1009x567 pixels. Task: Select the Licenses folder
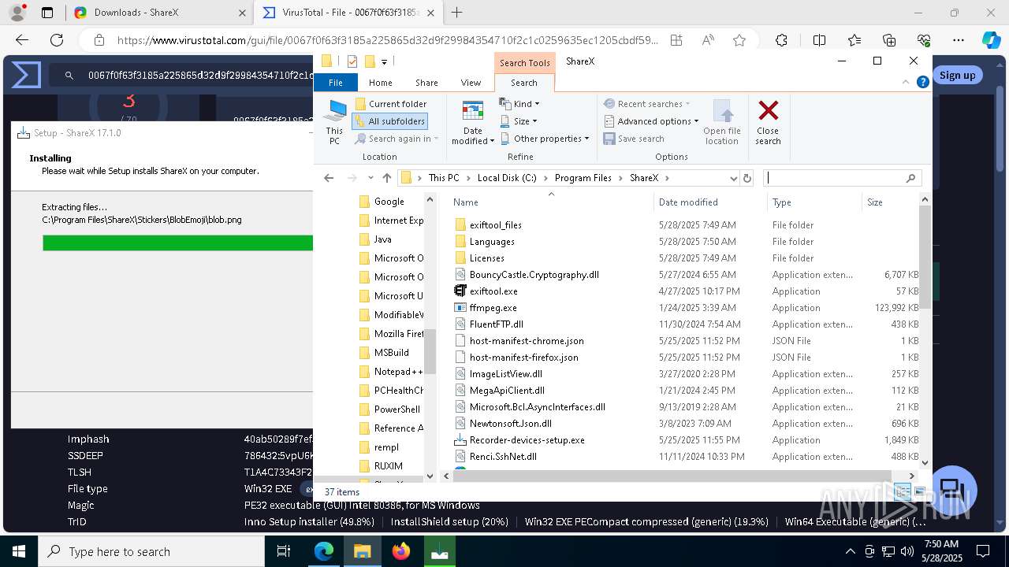486,258
